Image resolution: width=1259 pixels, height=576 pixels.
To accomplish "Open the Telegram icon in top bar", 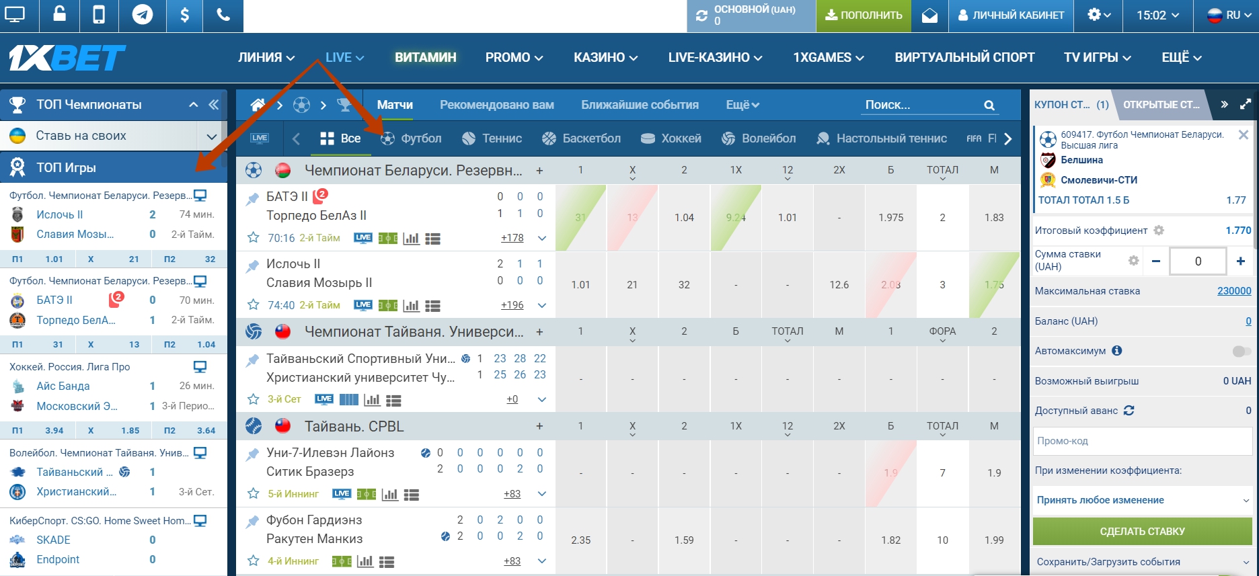I will [x=143, y=15].
